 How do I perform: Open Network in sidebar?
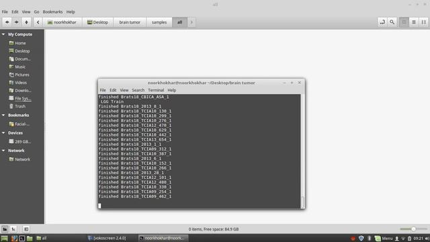[22, 159]
